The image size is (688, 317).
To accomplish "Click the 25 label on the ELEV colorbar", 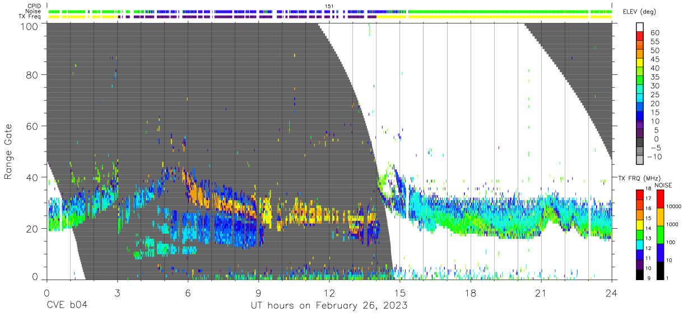I will tap(655, 95).
